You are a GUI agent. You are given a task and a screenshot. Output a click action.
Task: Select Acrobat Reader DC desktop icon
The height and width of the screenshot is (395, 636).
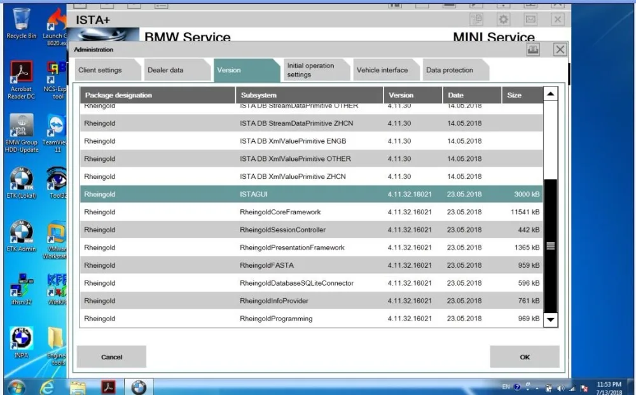(21, 80)
